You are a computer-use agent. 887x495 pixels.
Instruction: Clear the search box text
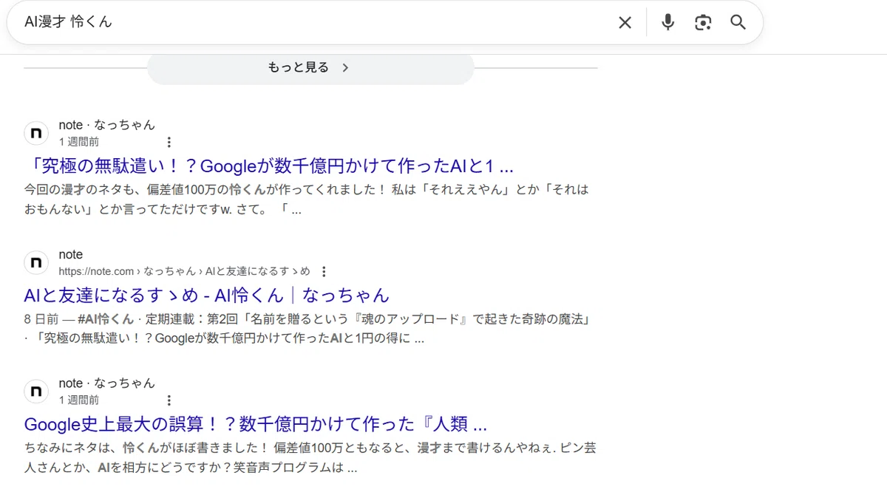pyautogui.click(x=625, y=23)
